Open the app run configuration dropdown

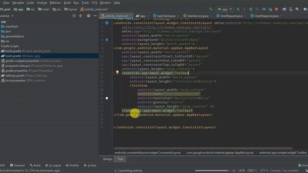click(x=225, y=9)
